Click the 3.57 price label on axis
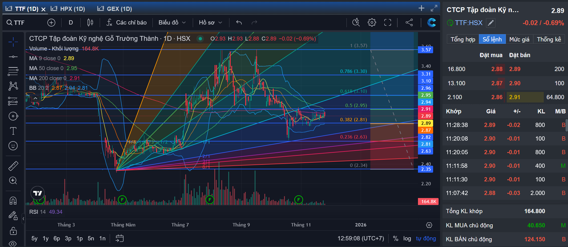 [x=426, y=50]
